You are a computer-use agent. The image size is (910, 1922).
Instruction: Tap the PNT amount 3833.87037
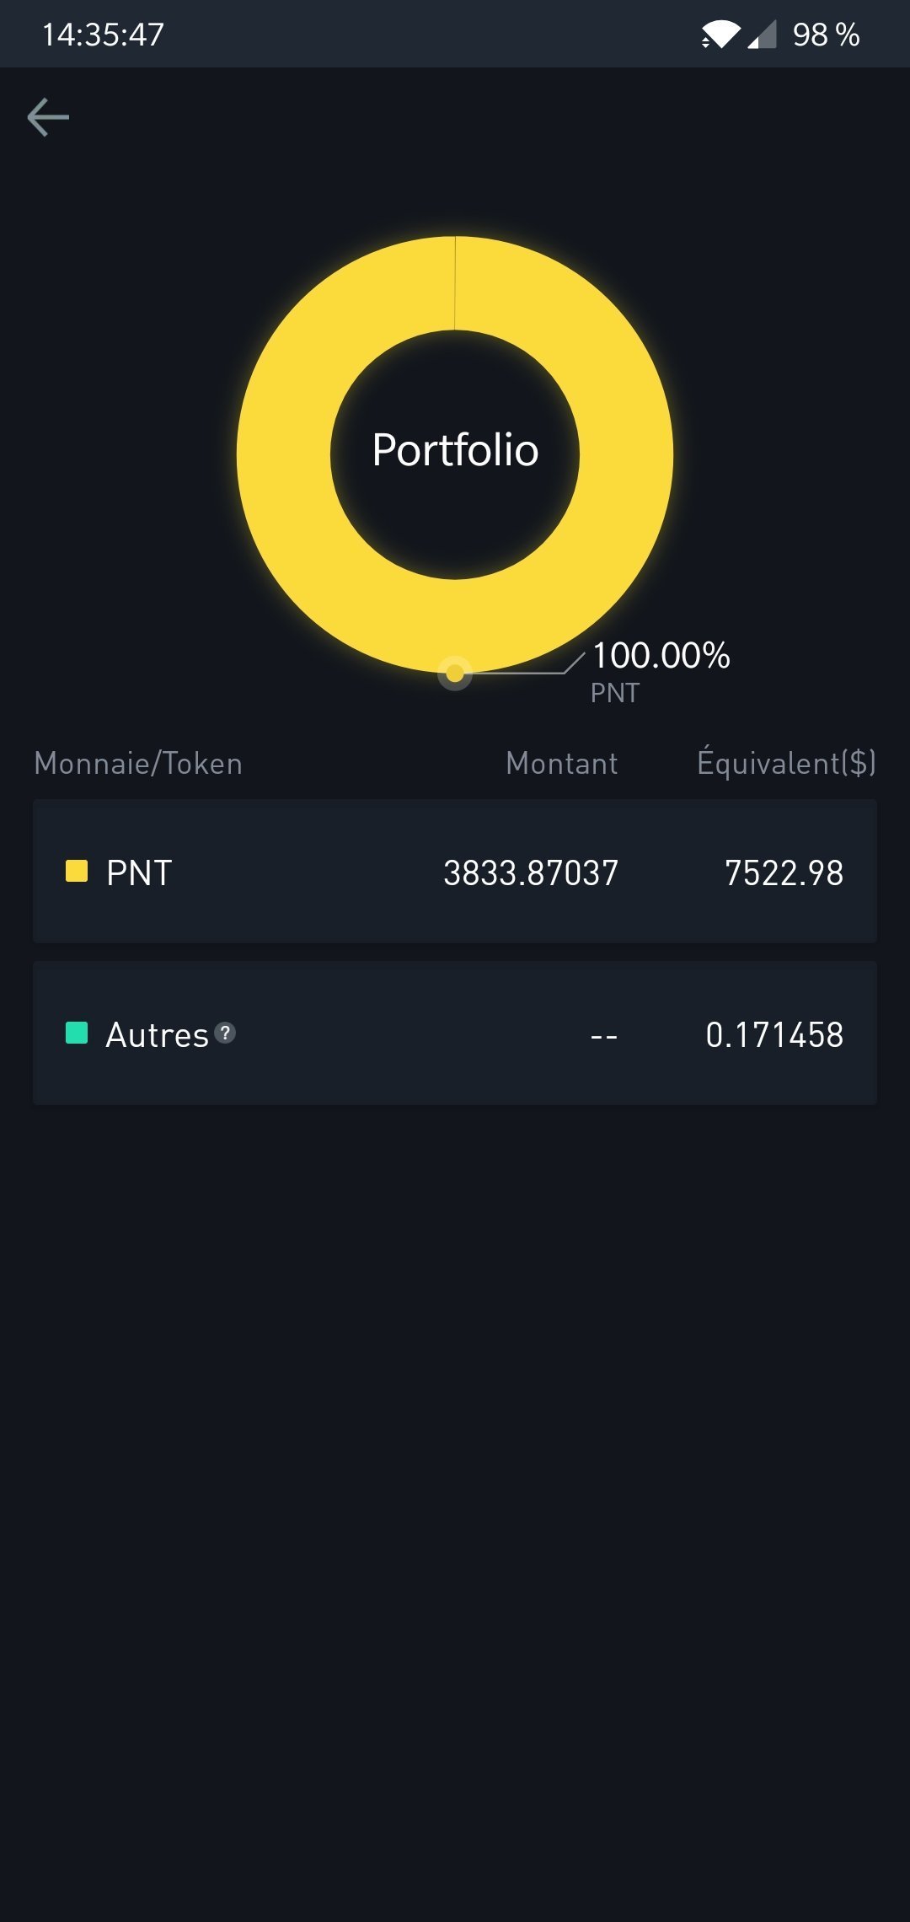531,872
